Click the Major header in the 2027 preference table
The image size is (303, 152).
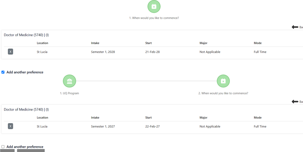(204, 118)
